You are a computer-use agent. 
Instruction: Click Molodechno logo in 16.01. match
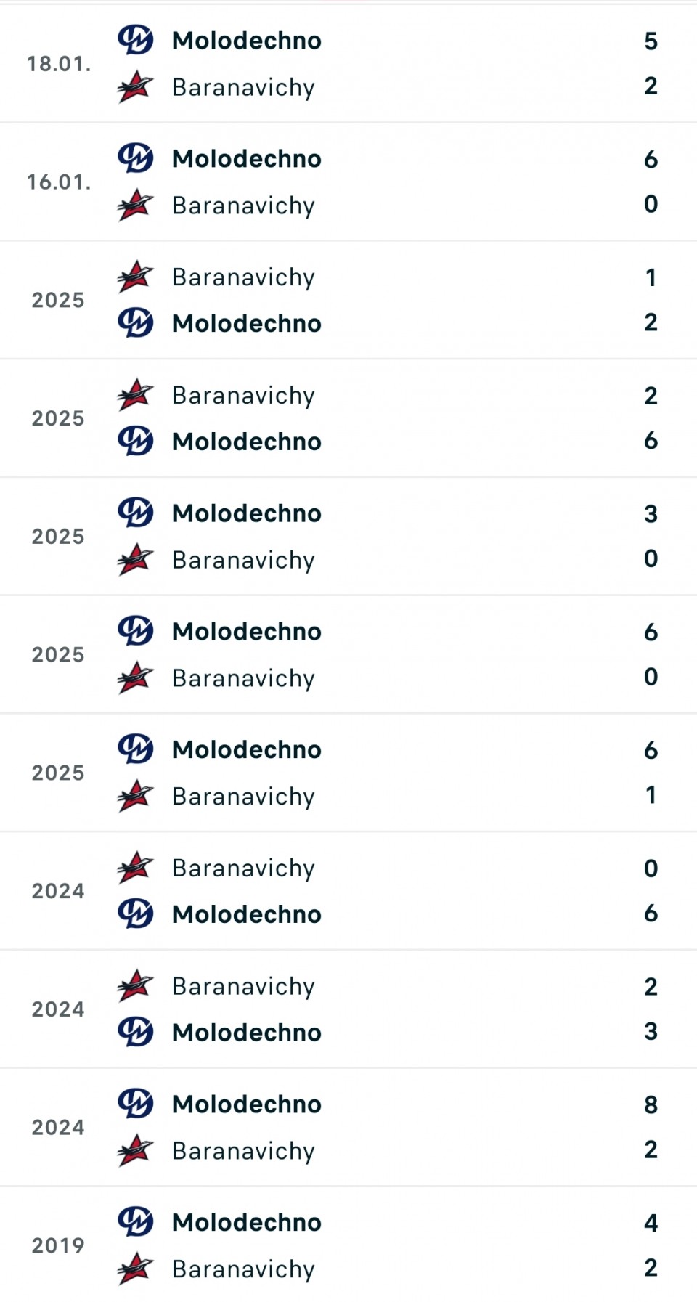136,158
